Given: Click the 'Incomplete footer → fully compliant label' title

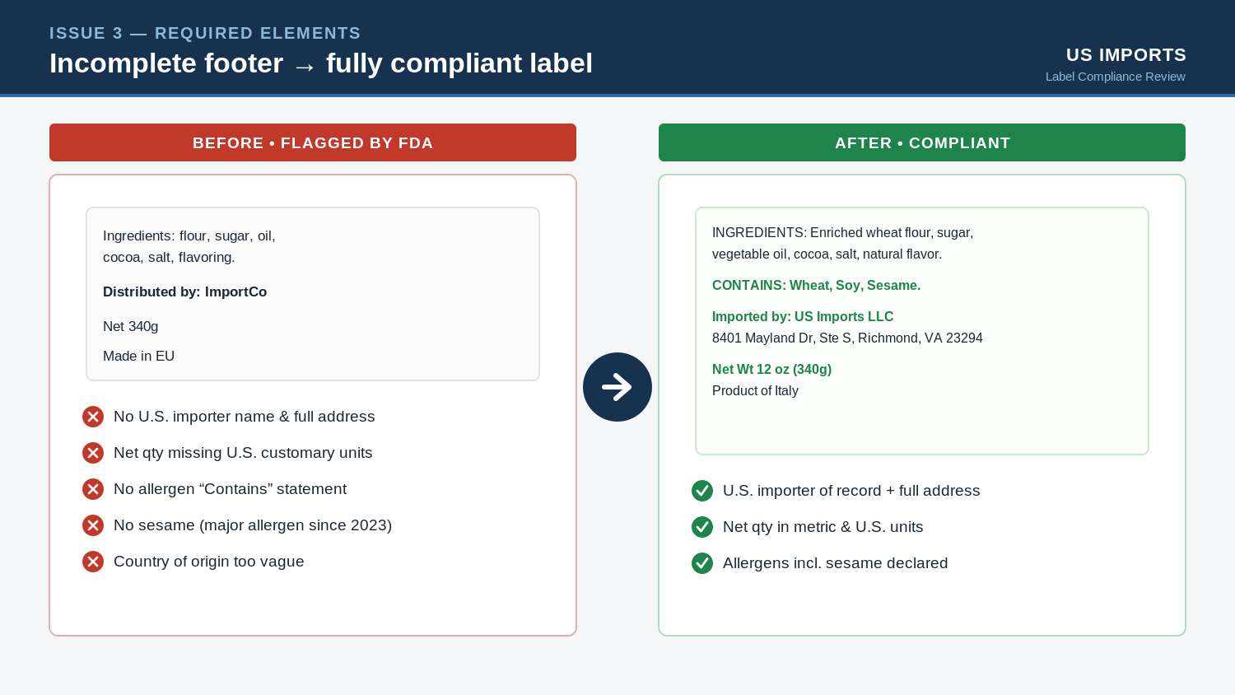Looking at the screenshot, I should click(321, 63).
